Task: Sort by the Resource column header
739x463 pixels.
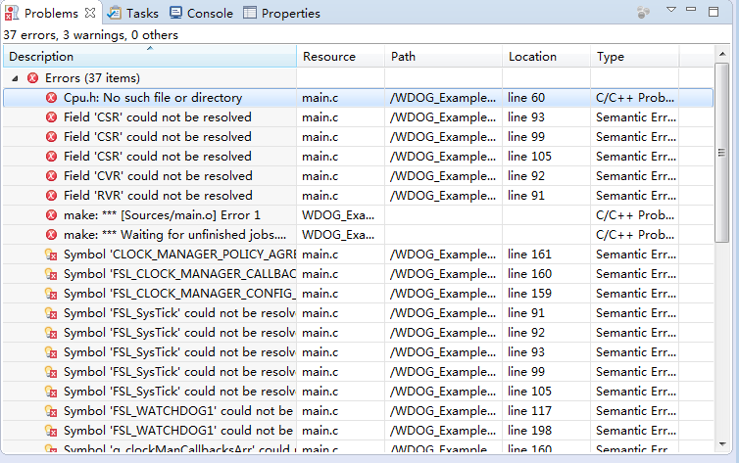Action: 340,57
